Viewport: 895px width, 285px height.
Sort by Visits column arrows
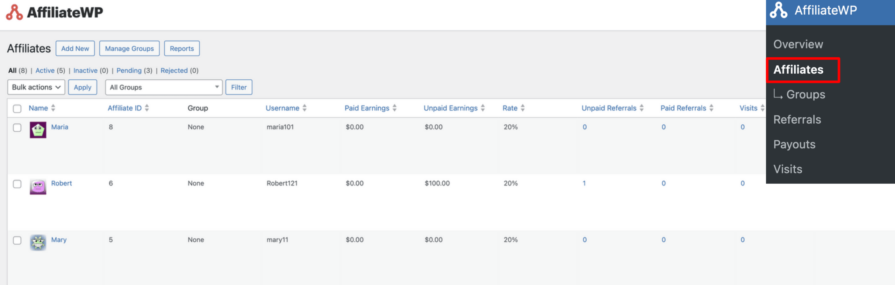click(x=762, y=108)
